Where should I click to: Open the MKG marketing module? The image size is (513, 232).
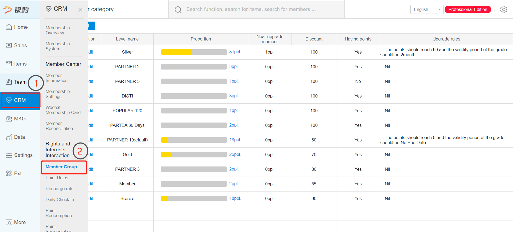click(16, 119)
